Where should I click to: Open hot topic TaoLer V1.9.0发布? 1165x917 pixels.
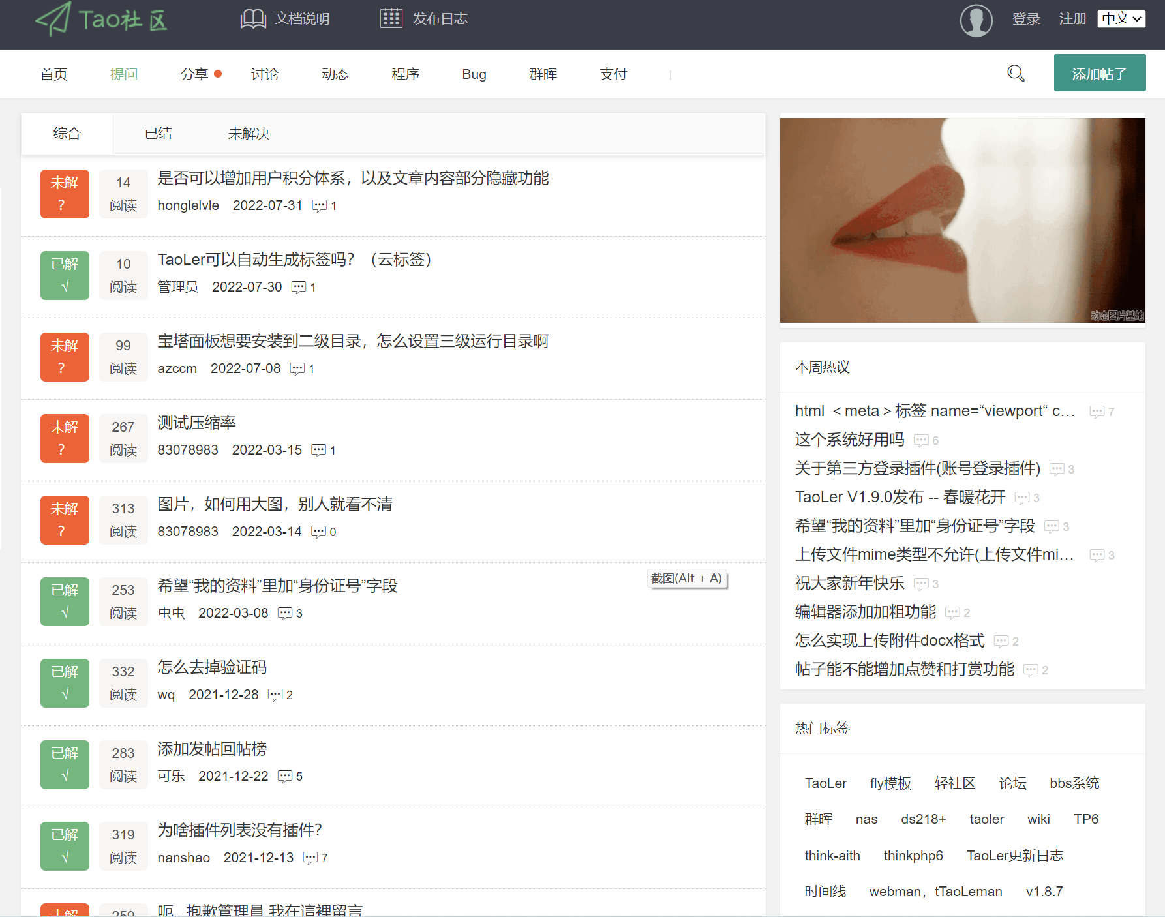click(900, 497)
